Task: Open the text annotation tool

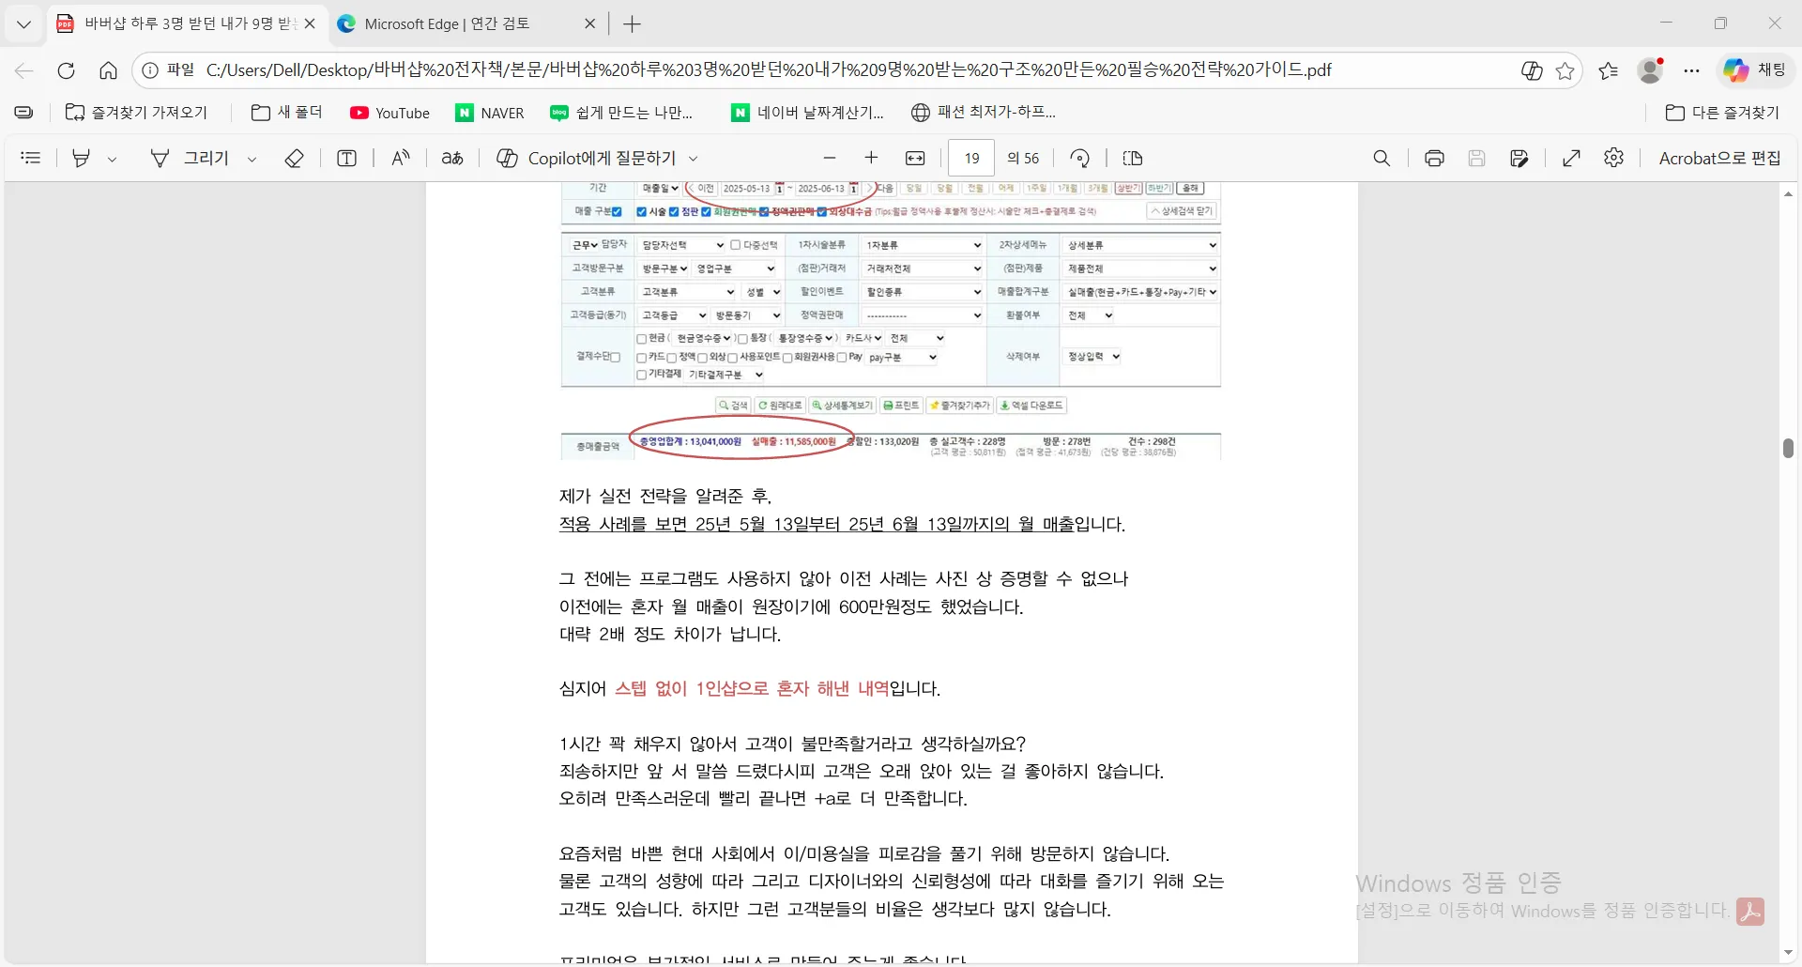Action: click(347, 158)
